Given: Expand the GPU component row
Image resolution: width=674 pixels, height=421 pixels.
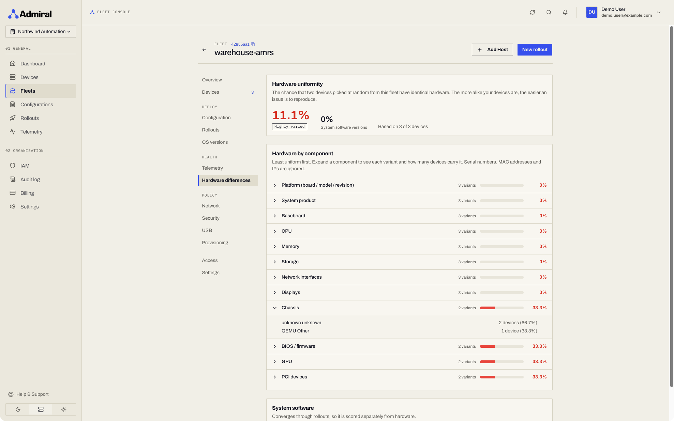Looking at the screenshot, I should point(409,362).
